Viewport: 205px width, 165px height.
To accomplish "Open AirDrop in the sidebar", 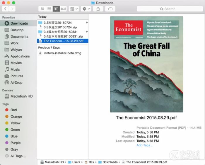I will (x=18, y=83).
